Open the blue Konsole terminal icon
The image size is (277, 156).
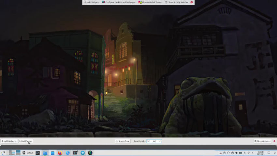point(53,153)
